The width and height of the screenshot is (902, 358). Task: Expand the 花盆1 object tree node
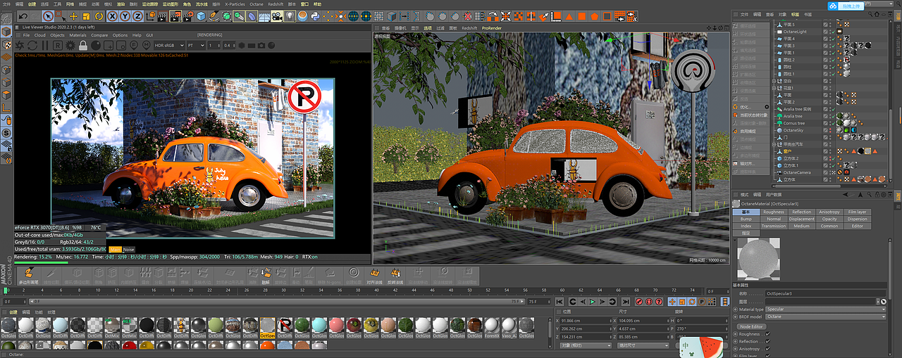coord(774,88)
